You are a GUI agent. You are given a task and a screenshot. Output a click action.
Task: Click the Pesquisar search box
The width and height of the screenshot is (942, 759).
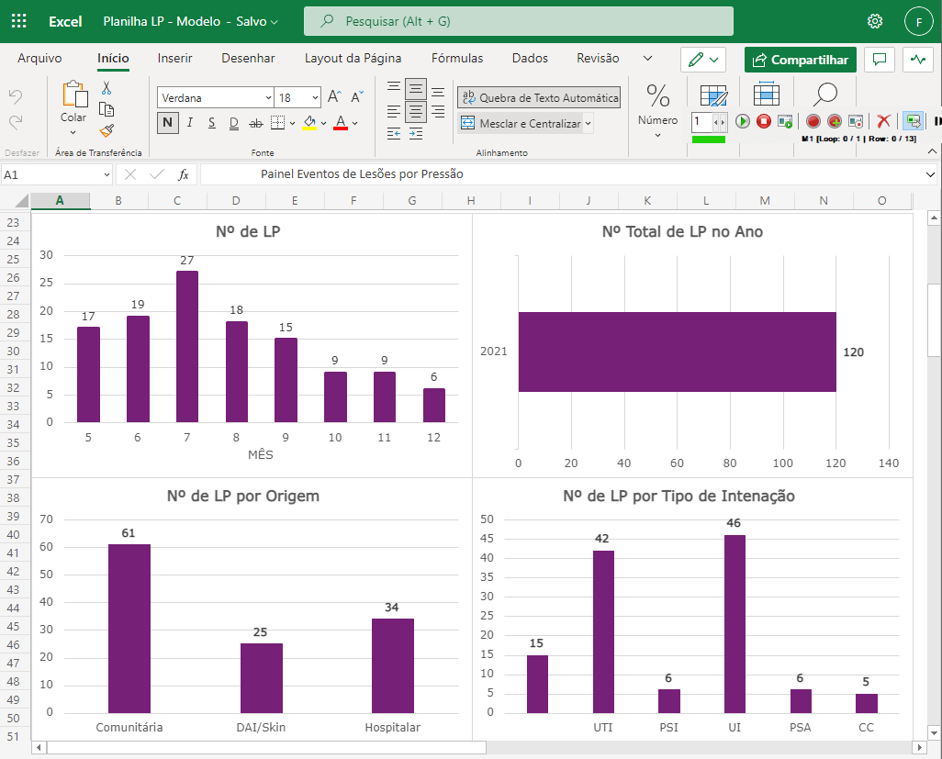(519, 22)
